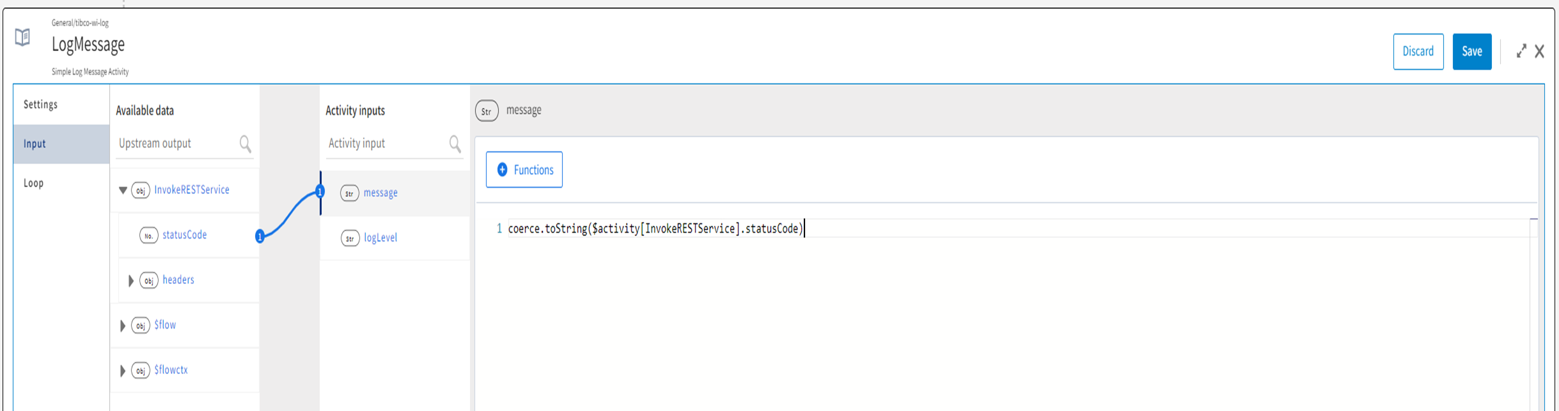
Task: Click the plus icon on Functions
Action: coord(503,170)
